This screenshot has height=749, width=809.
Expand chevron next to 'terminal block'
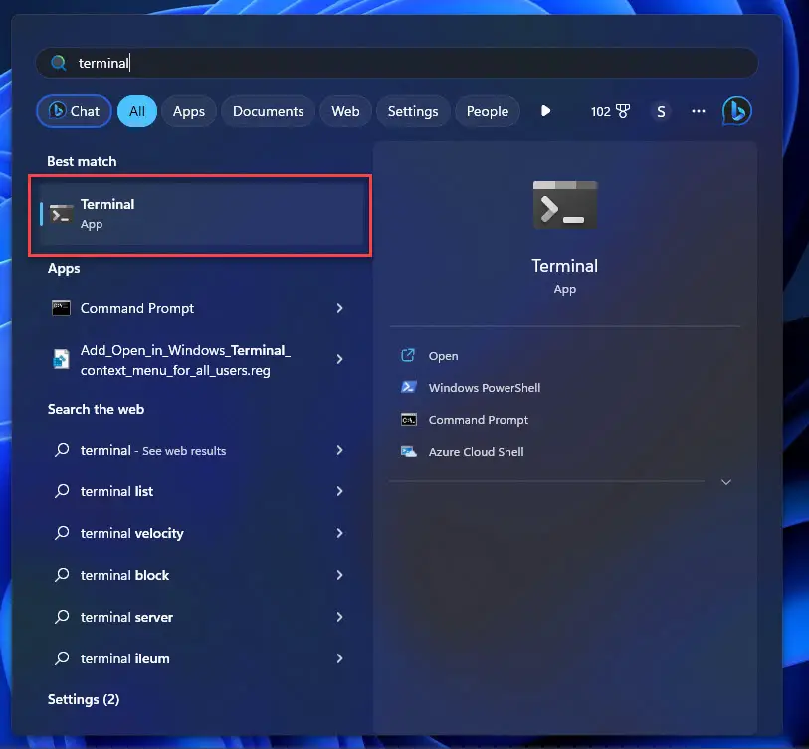[x=339, y=575]
